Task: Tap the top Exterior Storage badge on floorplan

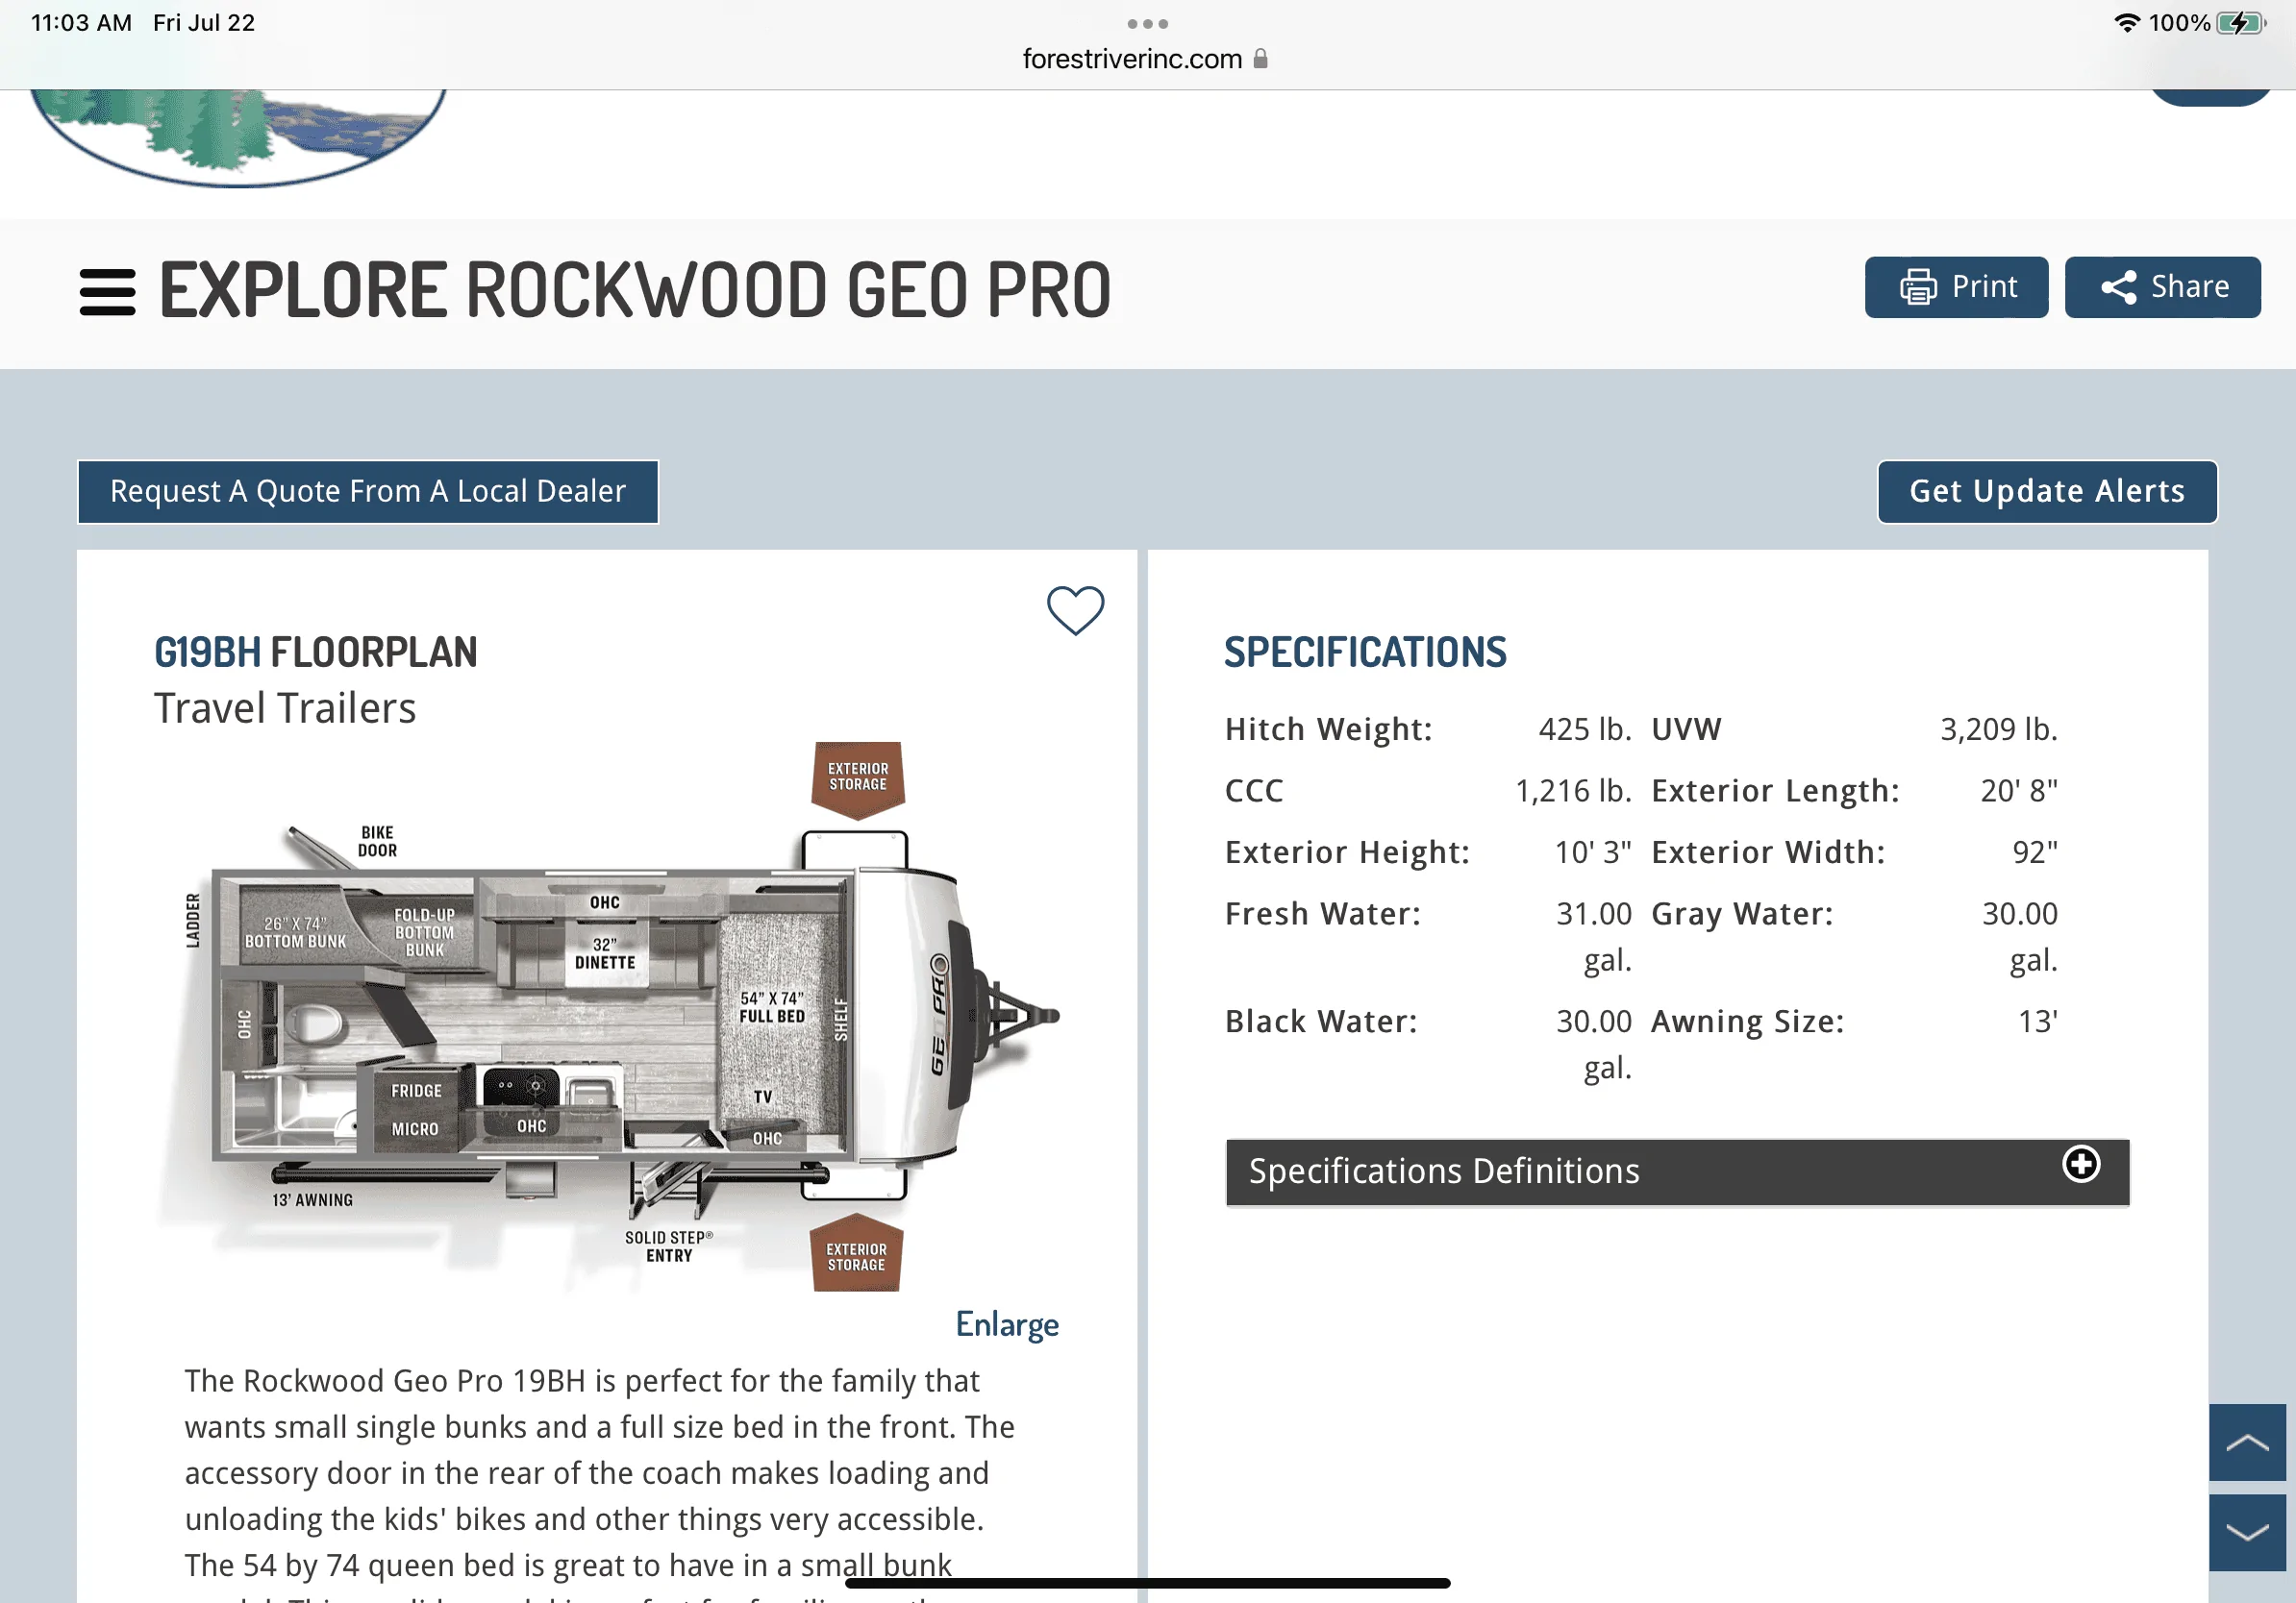Action: pyautogui.click(x=858, y=779)
